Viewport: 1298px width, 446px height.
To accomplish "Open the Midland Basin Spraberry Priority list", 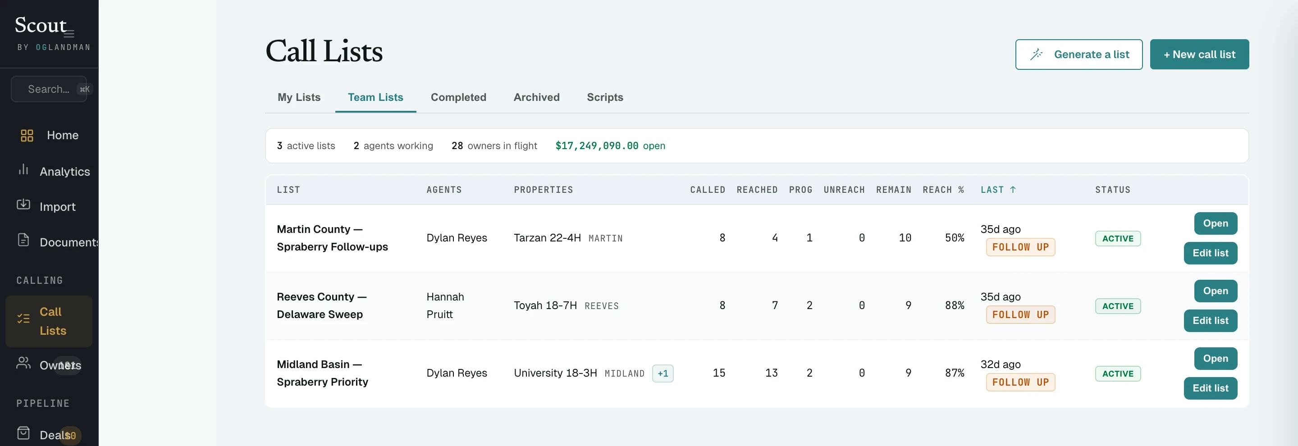I will click(x=1215, y=359).
